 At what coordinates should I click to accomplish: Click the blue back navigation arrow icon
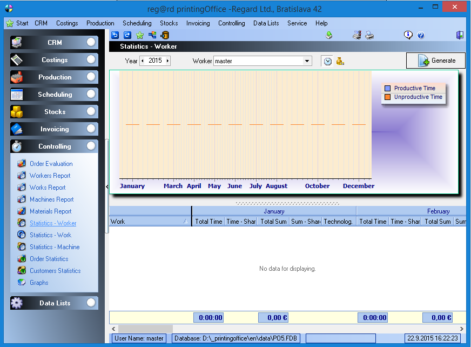(115, 35)
